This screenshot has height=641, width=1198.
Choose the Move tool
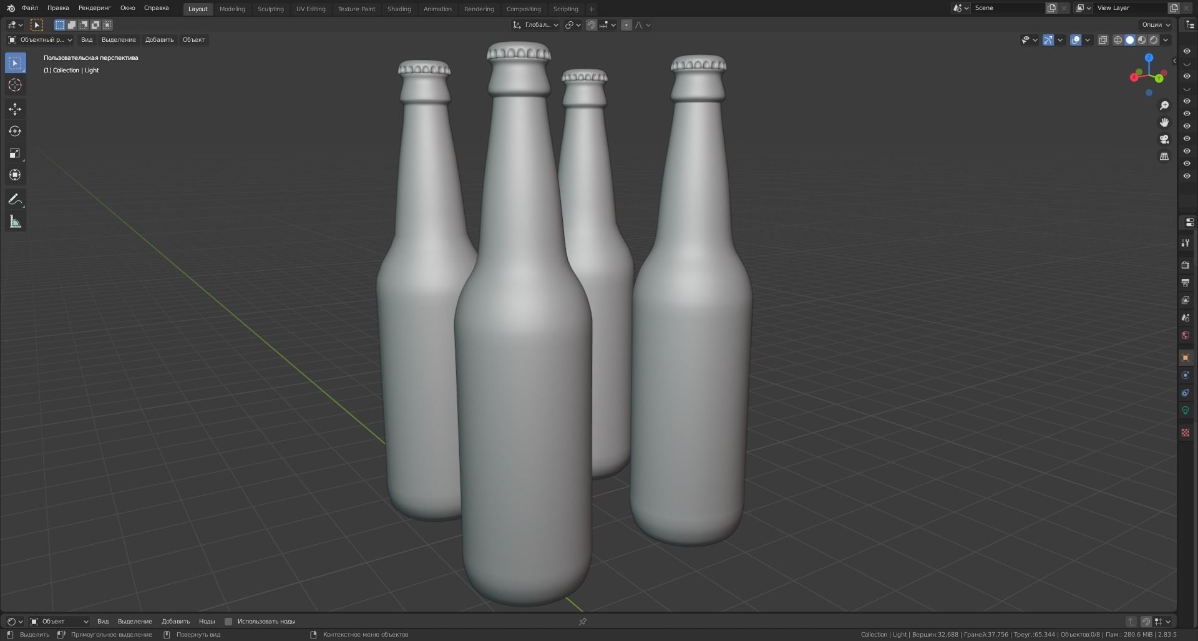[15, 109]
